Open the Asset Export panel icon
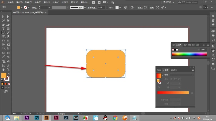Viewport: 216px width, 121px height. [x=213, y=60]
